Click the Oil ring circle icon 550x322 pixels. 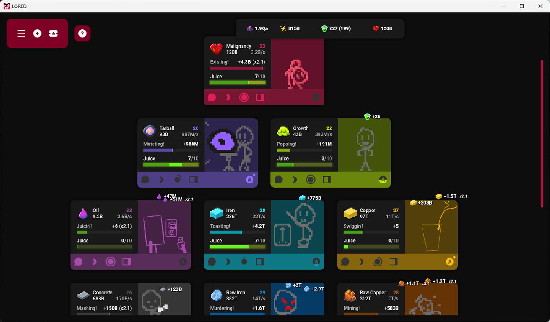110,261
